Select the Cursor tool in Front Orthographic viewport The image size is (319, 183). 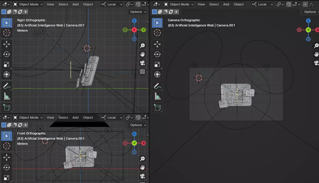[x=7, y=146]
